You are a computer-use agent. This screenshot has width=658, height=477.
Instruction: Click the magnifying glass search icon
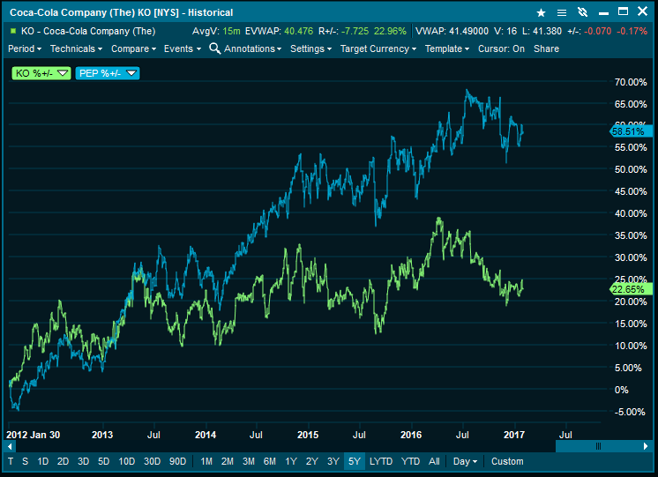[x=214, y=48]
